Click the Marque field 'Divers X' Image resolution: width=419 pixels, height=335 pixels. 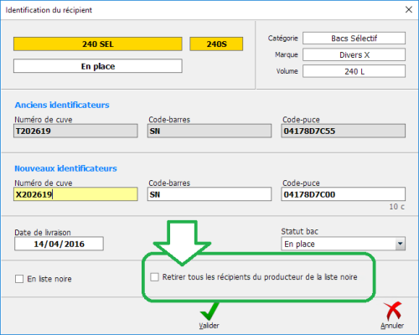point(354,54)
